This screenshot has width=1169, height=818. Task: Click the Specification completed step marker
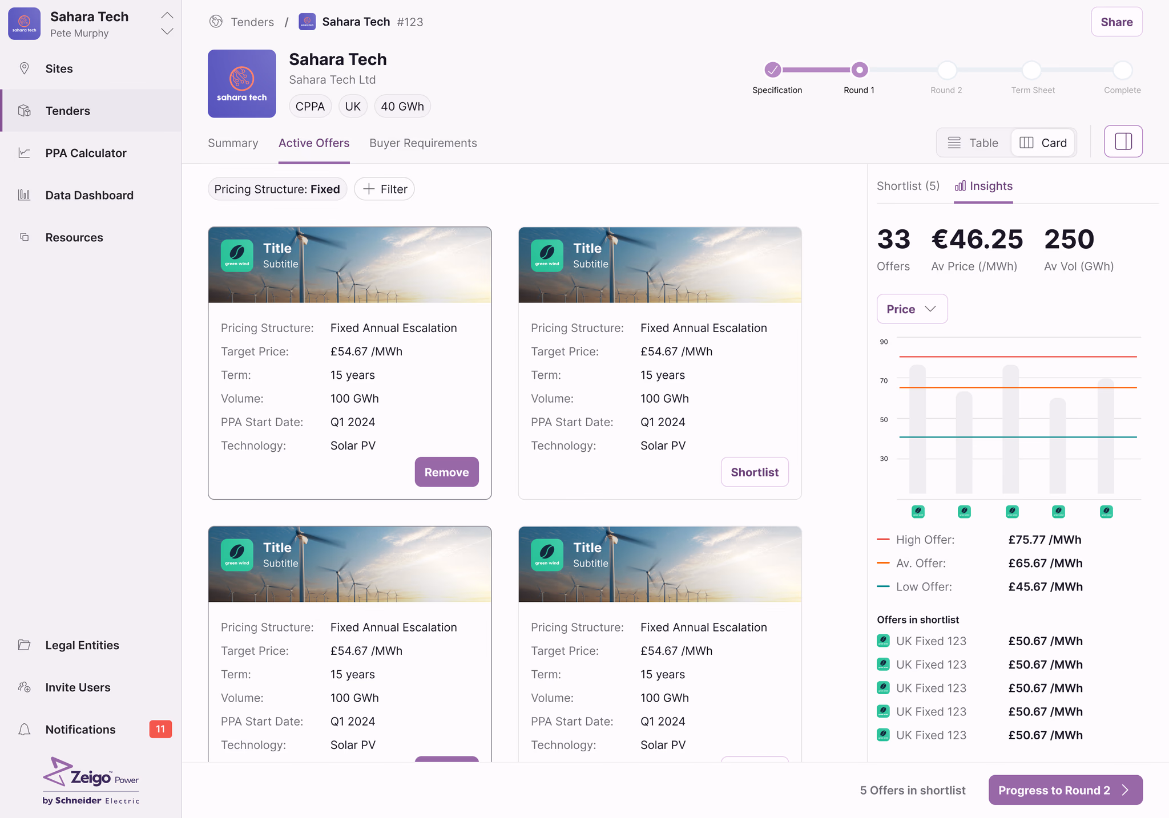coord(772,70)
